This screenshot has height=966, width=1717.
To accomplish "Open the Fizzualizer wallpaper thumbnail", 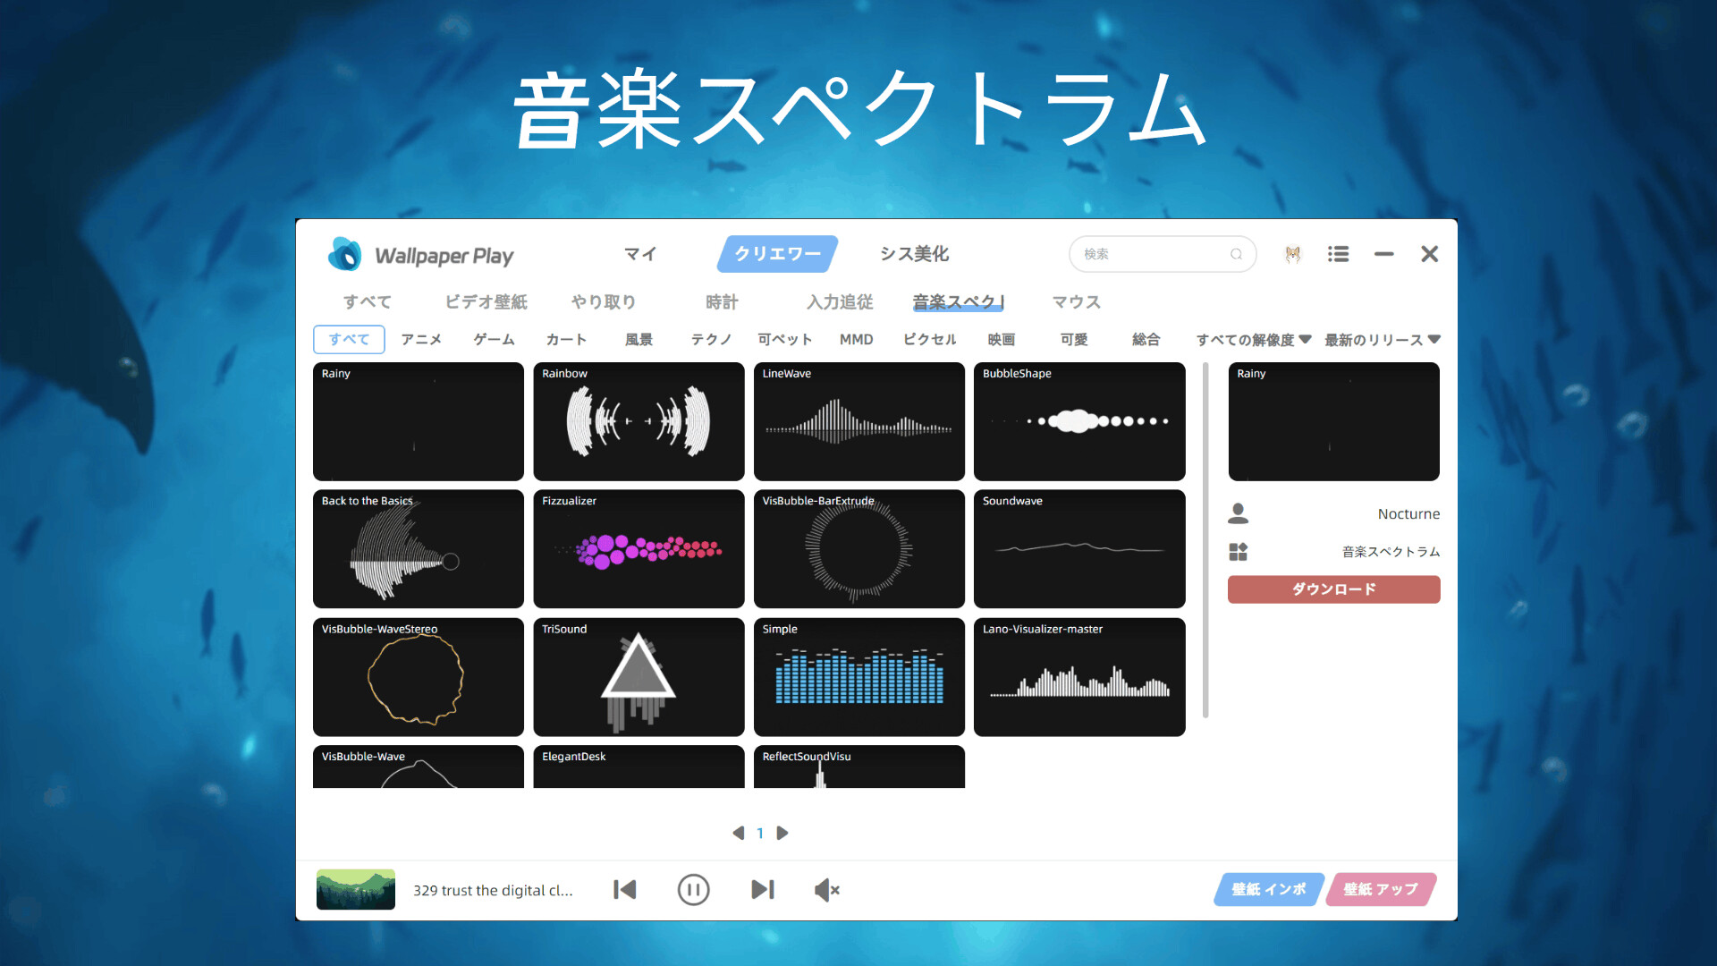I will [x=639, y=549].
